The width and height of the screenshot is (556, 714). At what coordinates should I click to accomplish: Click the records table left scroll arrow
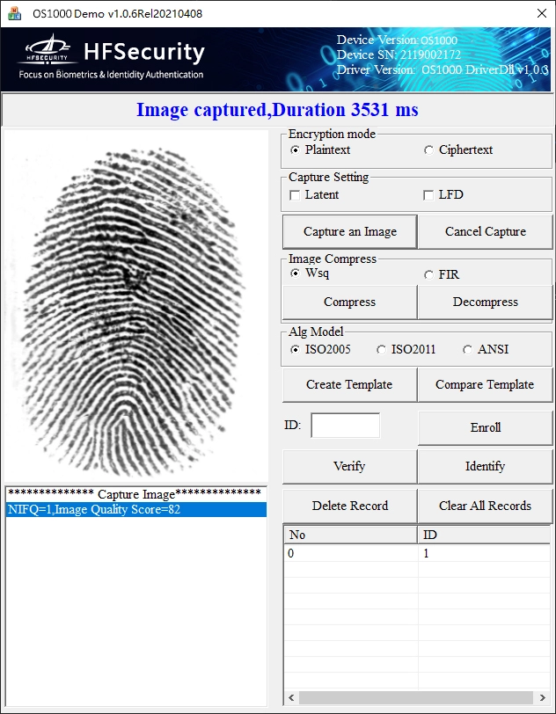(292, 697)
